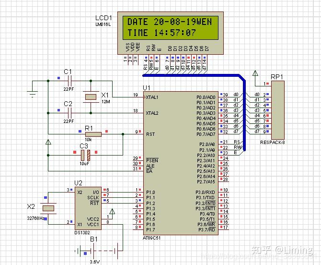Click the P2.7/A15 pin label
This screenshot has width=321, height=265.
point(206,182)
